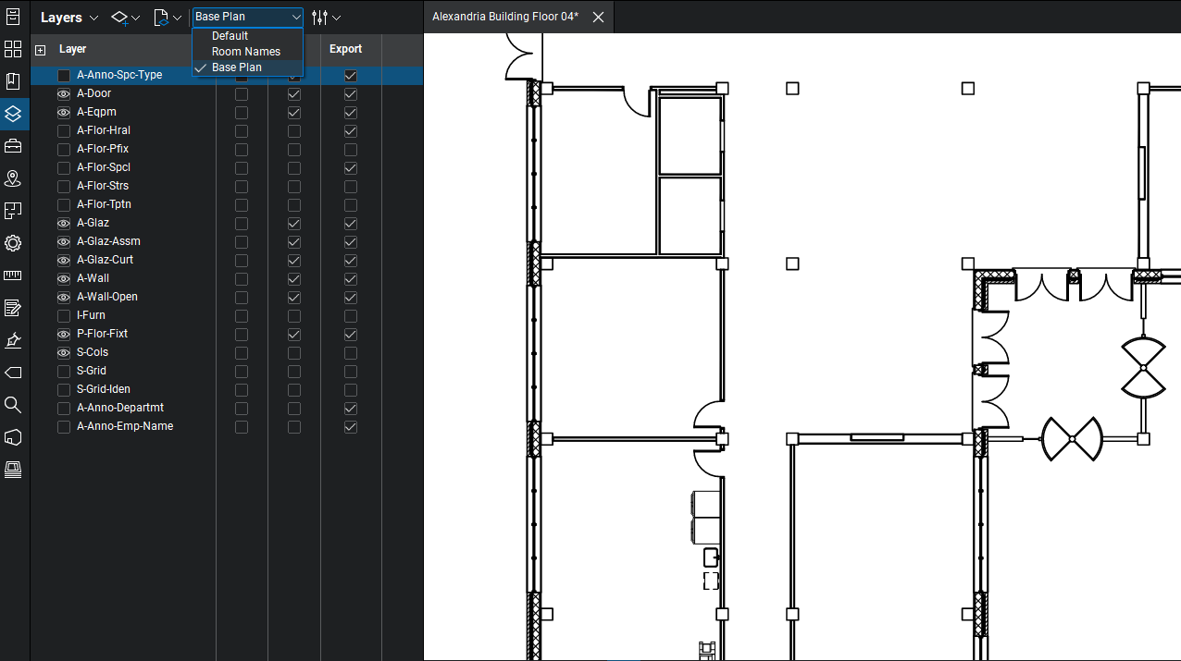Open the Sets stacked-pages panel icon
The image size is (1181, 661).
tap(13, 470)
